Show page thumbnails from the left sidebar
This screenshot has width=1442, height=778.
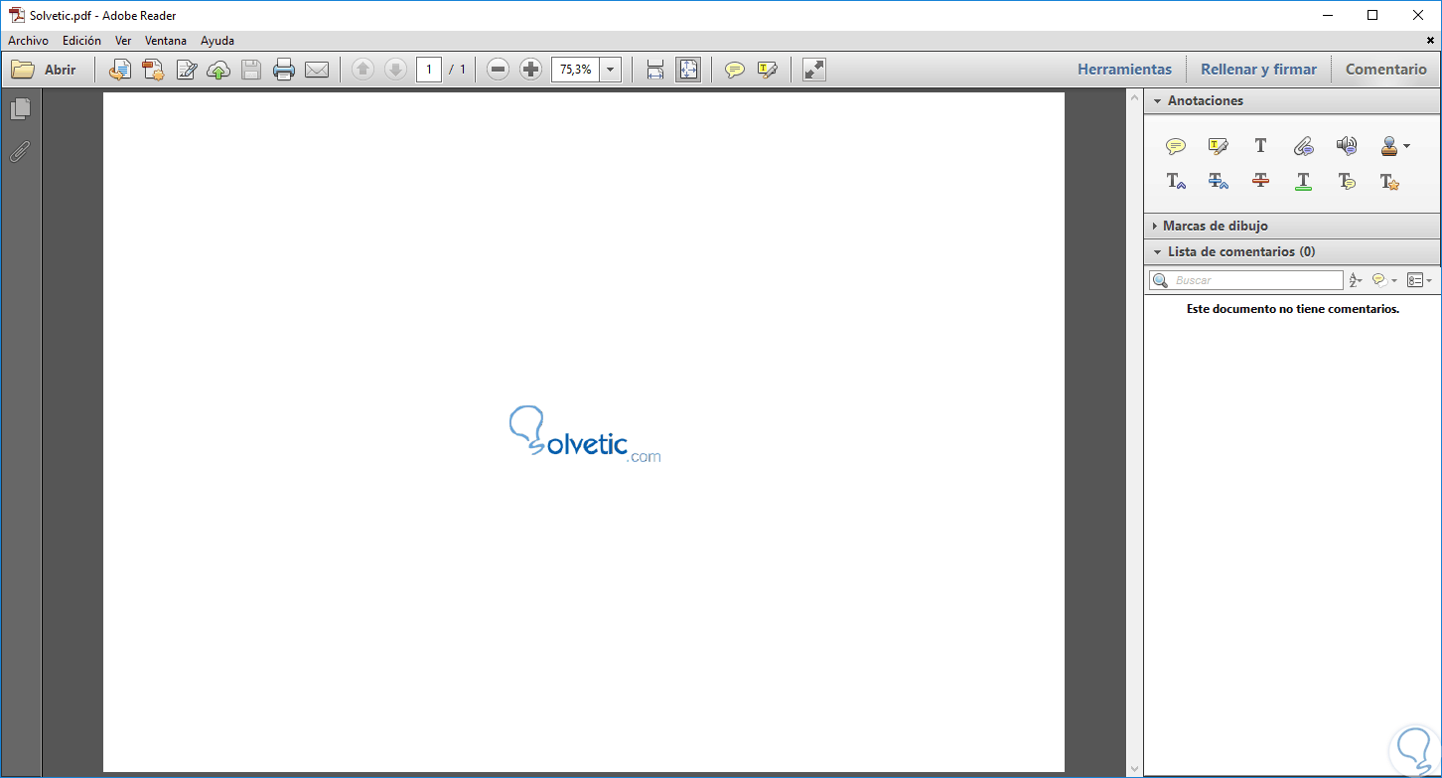click(21, 108)
